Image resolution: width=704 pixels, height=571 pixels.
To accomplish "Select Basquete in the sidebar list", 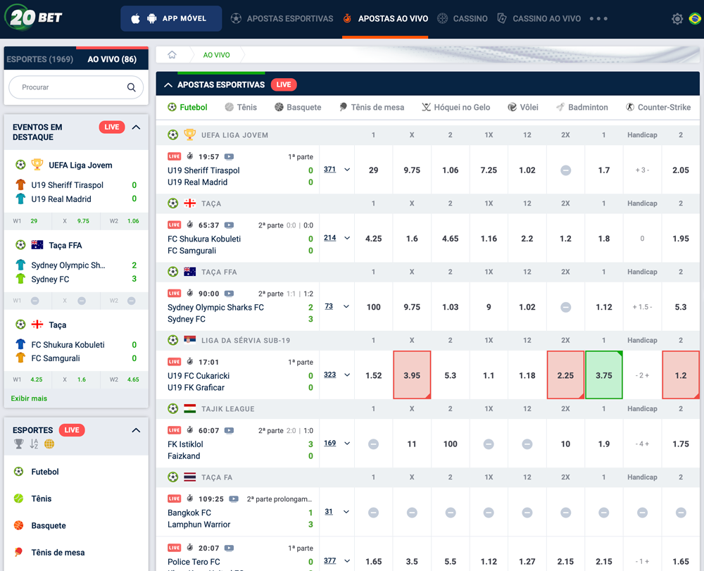I will pyautogui.click(x=49, y=526).
